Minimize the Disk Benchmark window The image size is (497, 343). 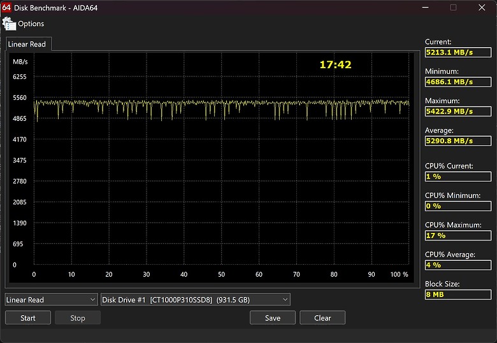coord(426,8)
